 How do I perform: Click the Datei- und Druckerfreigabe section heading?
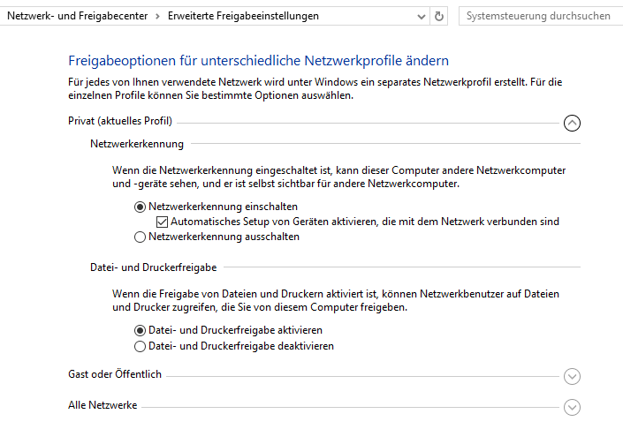(x=154, y=267)
